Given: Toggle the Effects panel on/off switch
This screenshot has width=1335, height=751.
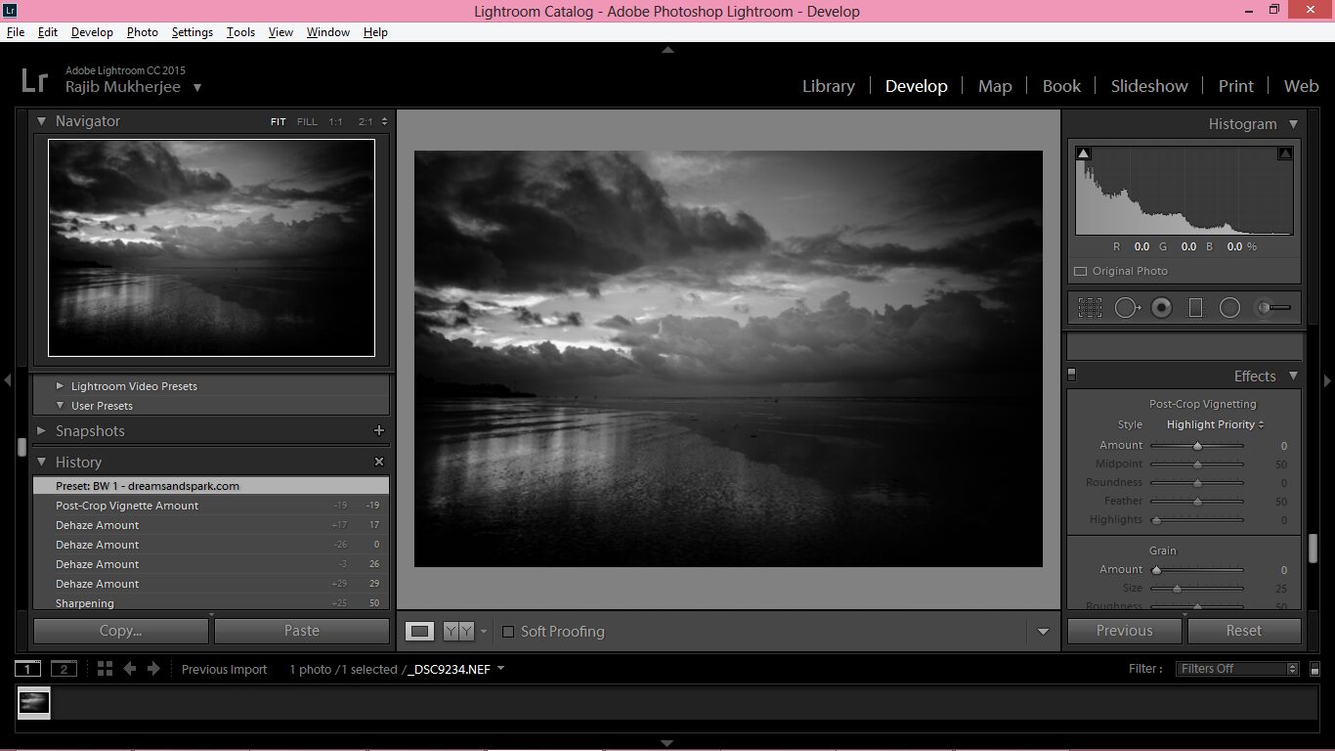Looking at the screenshot, I should 1072,375.
